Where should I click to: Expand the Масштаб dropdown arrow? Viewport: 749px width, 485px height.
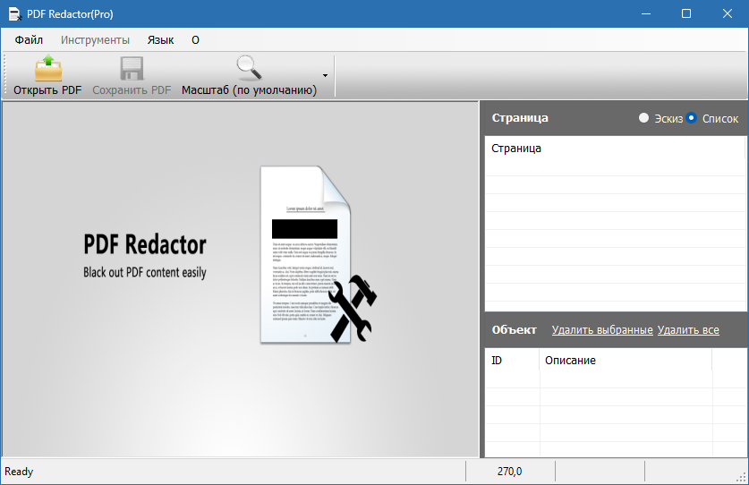(x=326, y=75)
